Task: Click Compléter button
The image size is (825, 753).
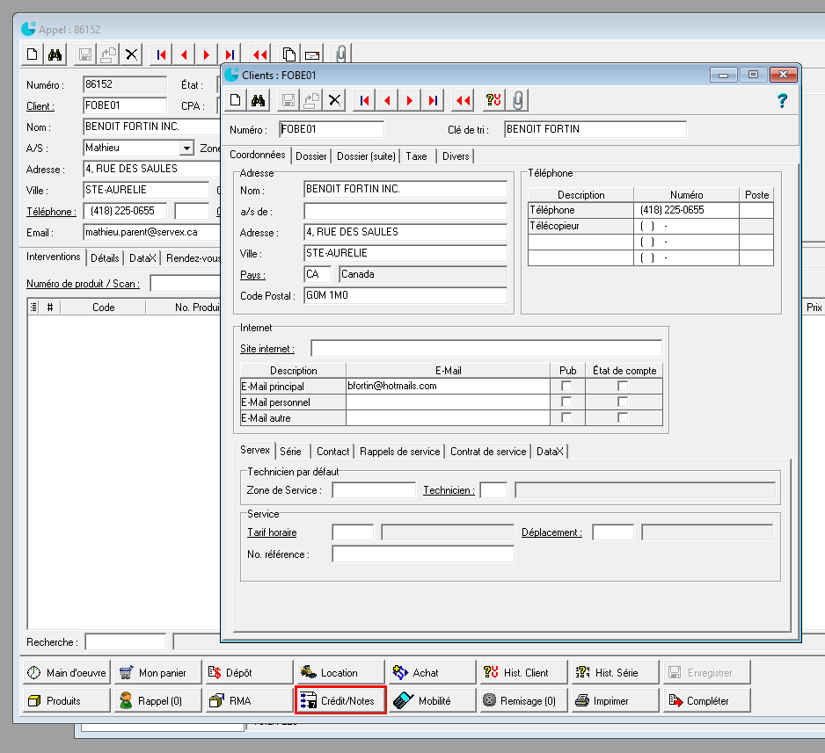Action: (x=707, y=700)
